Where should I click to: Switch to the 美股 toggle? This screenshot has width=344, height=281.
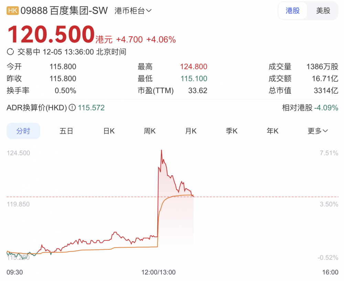323,11
